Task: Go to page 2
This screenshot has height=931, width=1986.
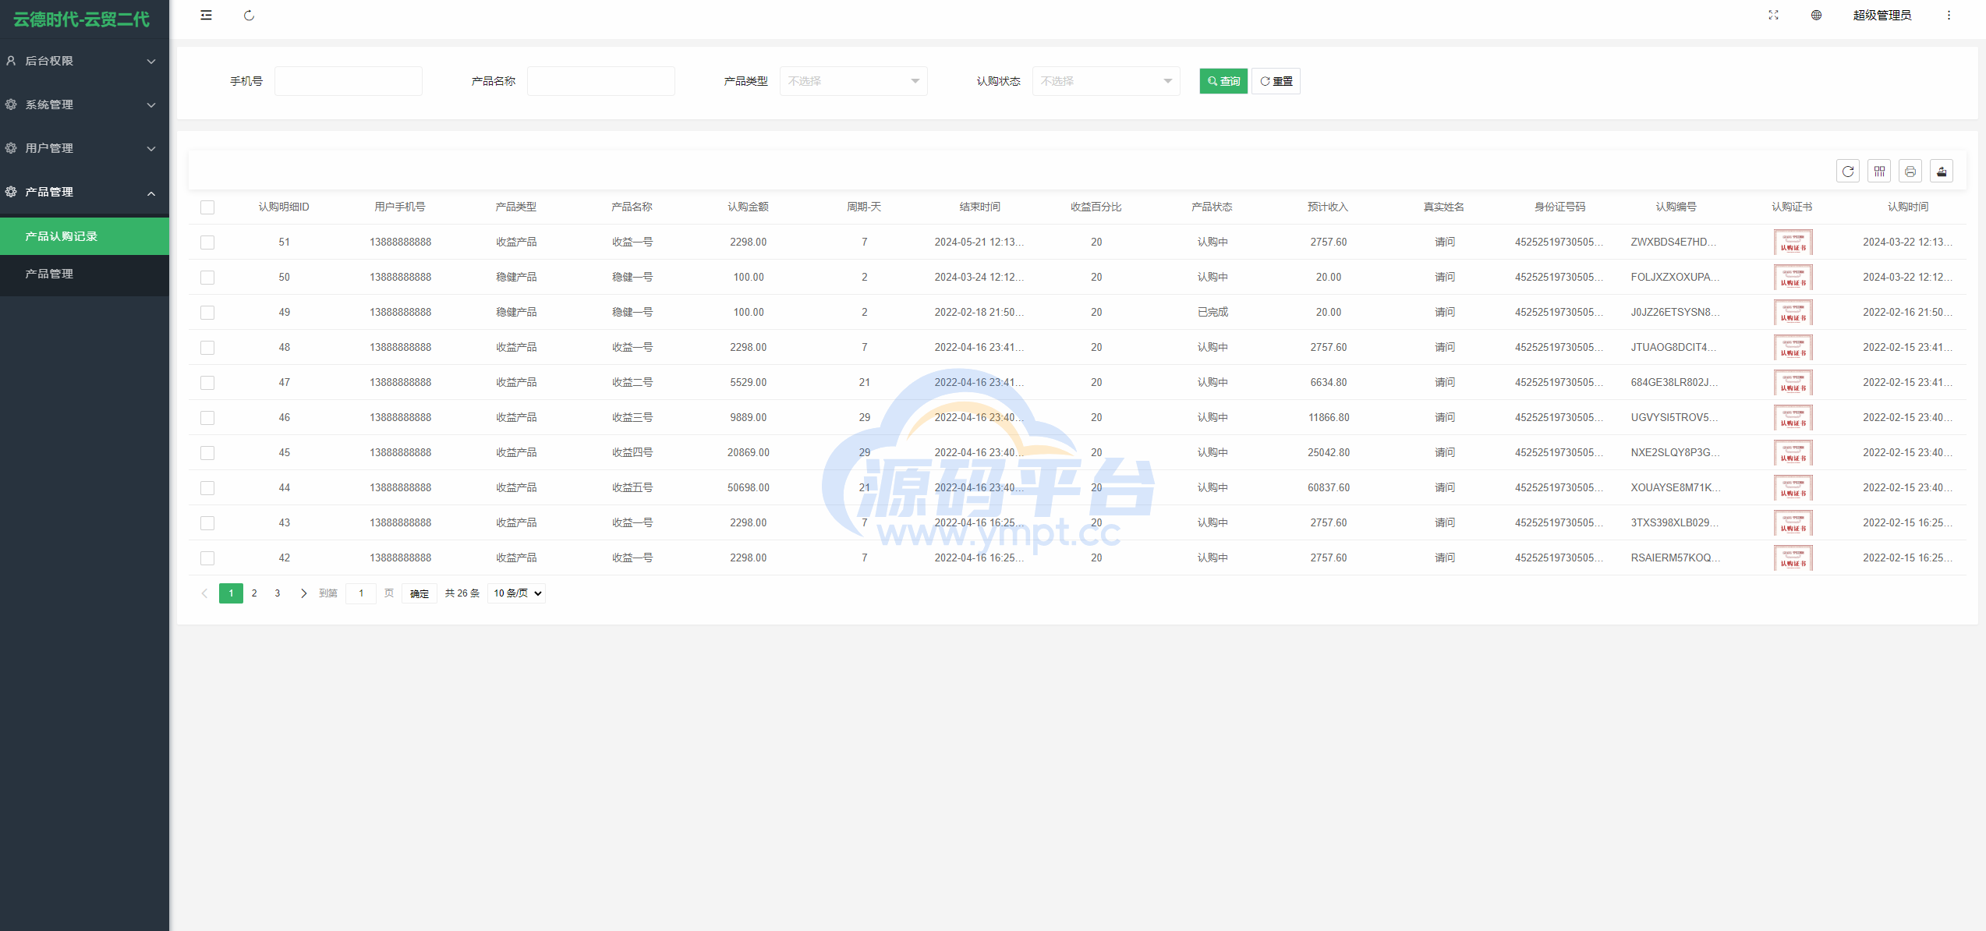Action: point(254,593)
